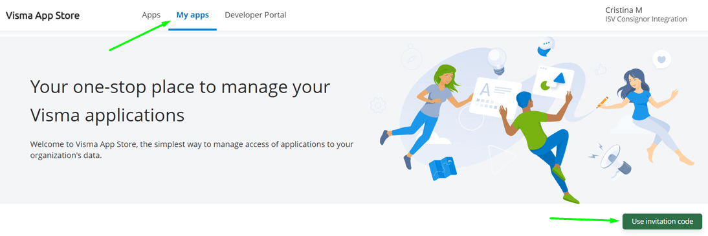This screenshot has width=708, height=236.
Task: Click the Use invitation code button
Action: (x=662, y=221)
